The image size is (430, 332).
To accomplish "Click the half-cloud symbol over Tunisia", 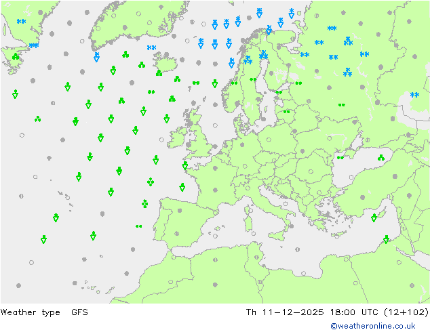I will click(x=256, y=257).
